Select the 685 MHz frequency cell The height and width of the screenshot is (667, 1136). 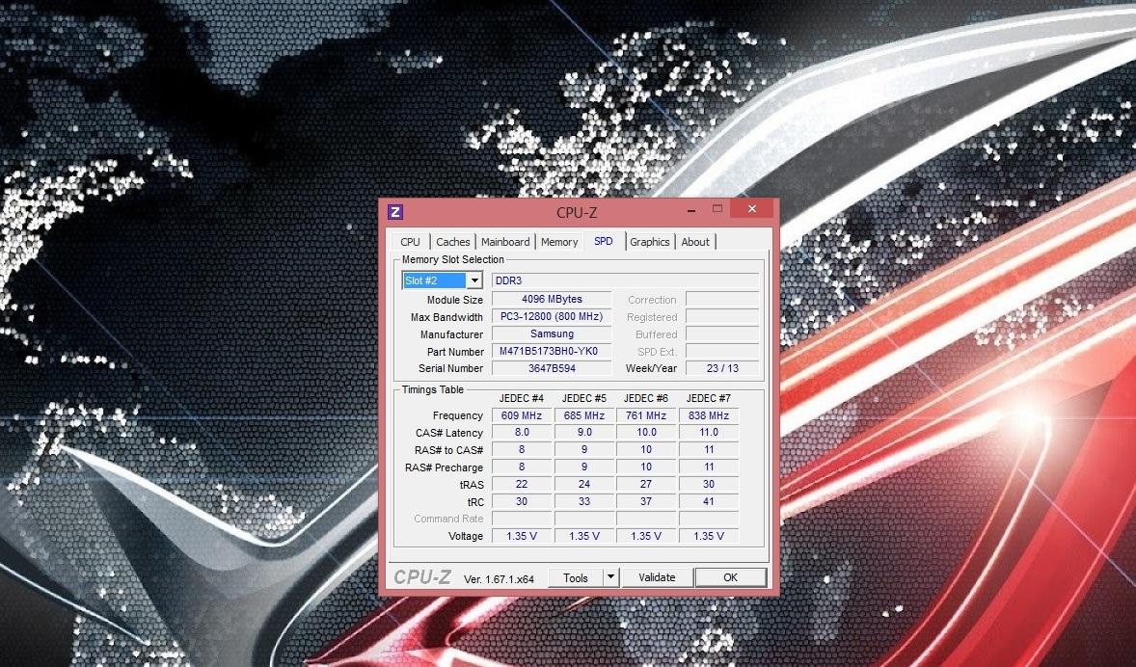coord(584,415)
